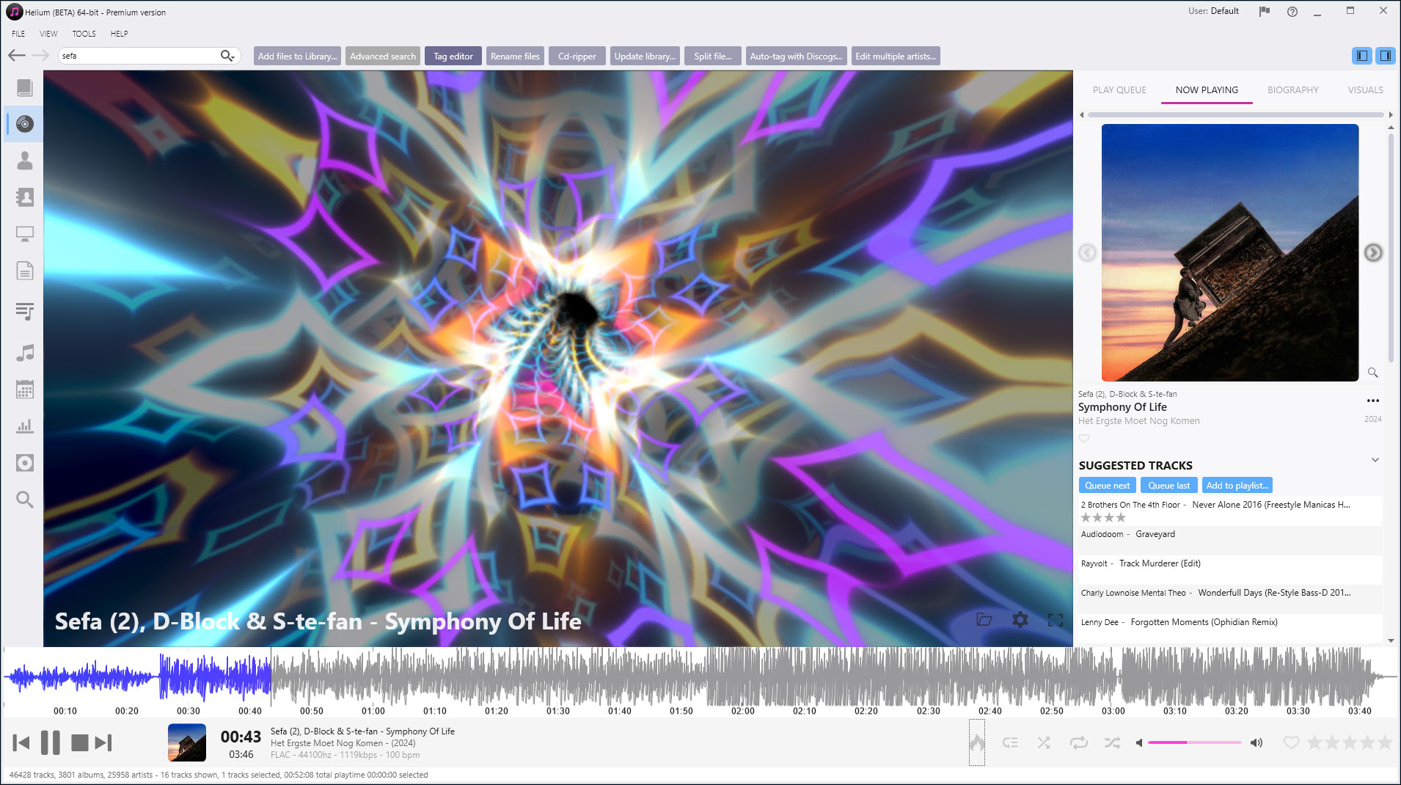Click the Rename files button
The width and height of the screenshot is (1401, 785).
coord(515,56)
